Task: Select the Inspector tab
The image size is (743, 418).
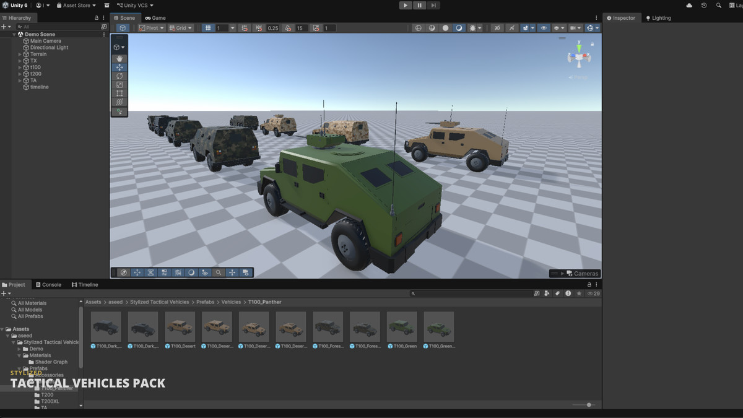Action: 620,18
